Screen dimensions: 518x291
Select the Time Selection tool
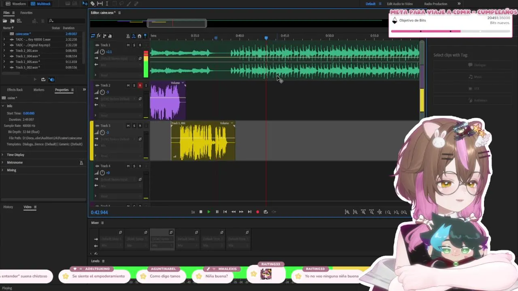[107, 4]
